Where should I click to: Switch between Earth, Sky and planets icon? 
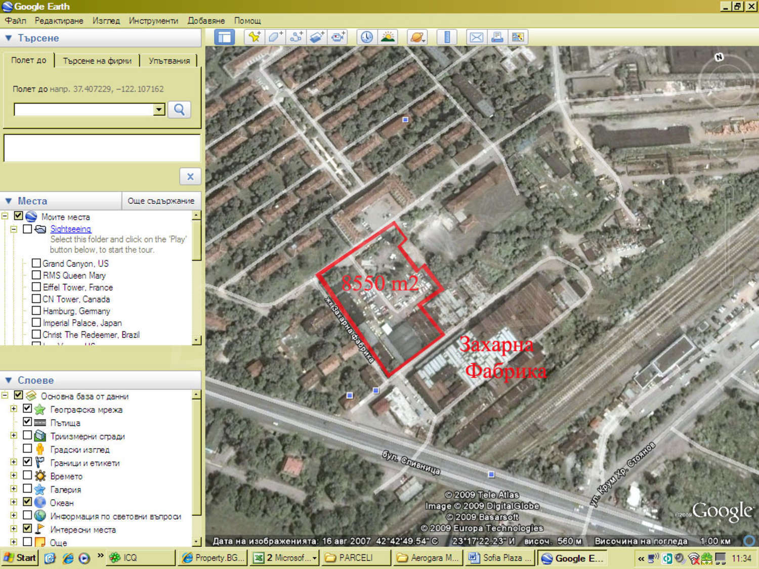[x=417, y=37]
